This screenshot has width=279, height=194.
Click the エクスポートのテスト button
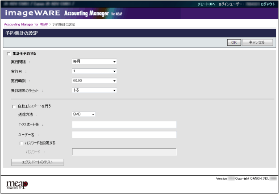[37, 162]
